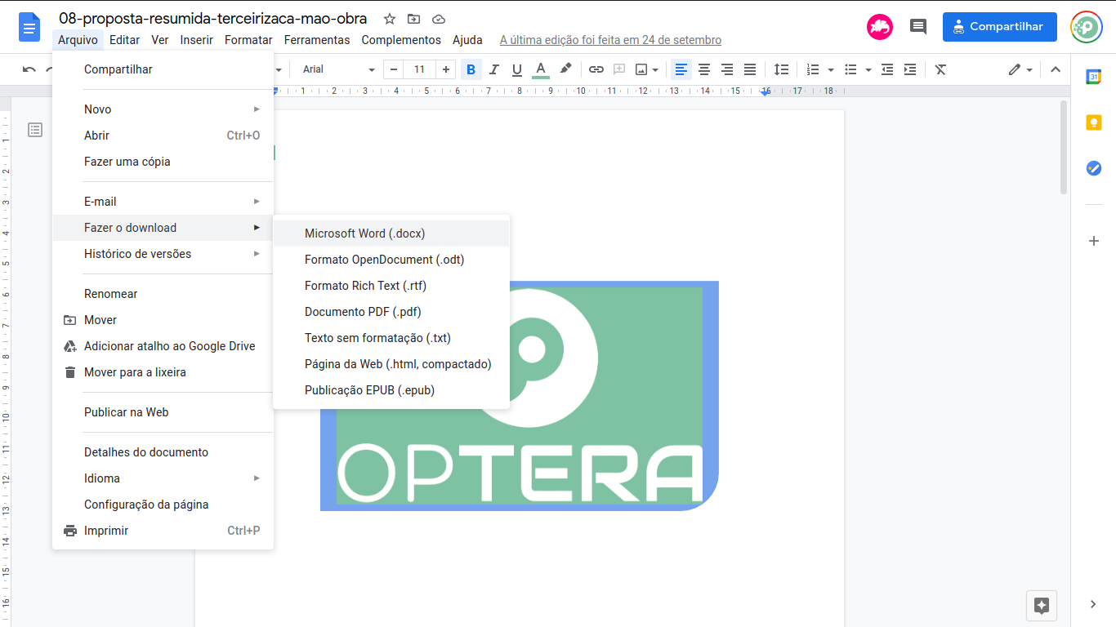
Task: Open the Formatar menu
Action: click(248, 40)
